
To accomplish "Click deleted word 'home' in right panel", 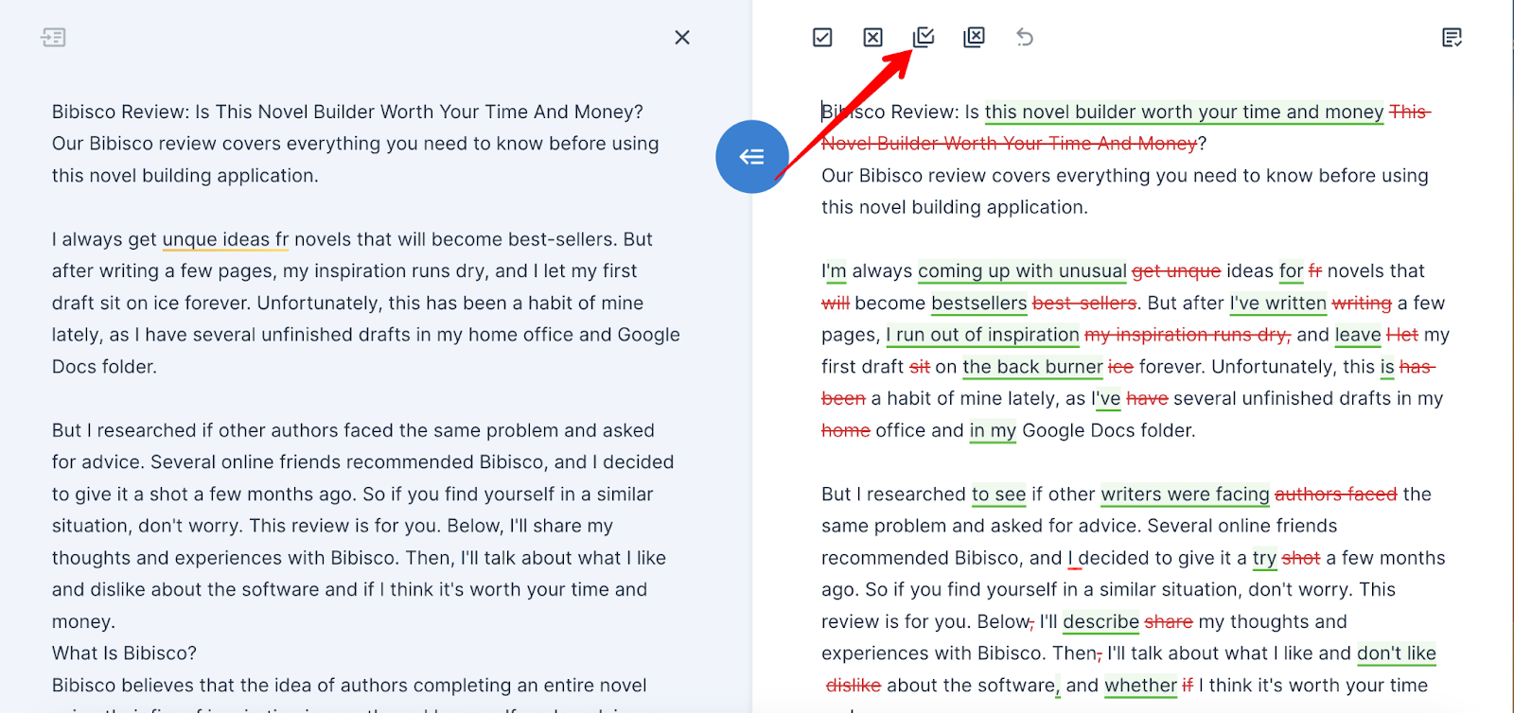I will [x=846, y=431].
